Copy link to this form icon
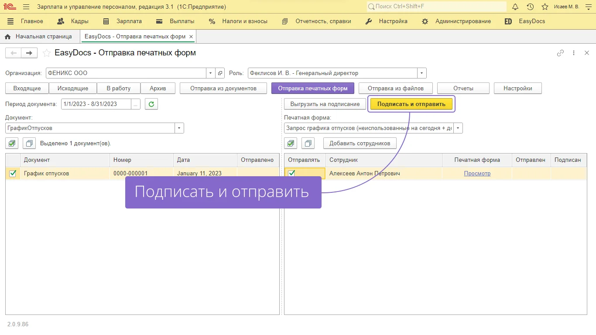Viewport: 596px width, 335px height. (561, 53)
